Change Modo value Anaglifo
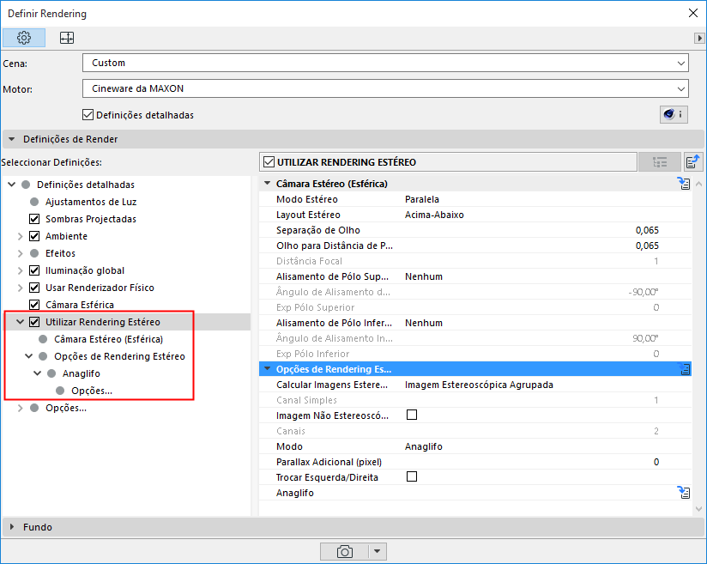The image size is (707, 564). click(x=423, y=446)
